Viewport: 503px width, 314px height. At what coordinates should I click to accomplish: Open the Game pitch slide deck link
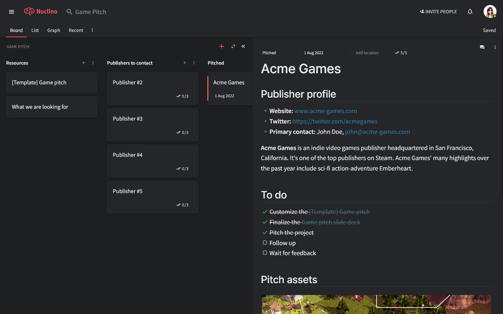click(x=331, y=222)
